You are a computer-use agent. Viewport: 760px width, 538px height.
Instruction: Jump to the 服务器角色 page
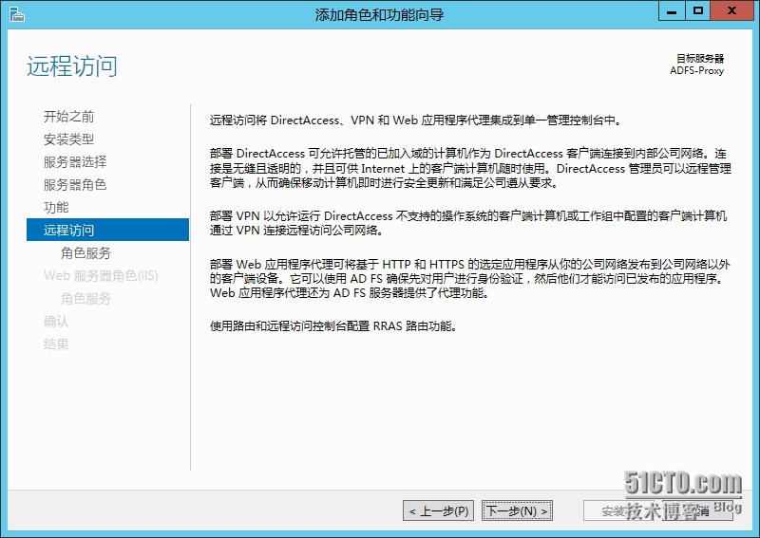tap(75, 185)
